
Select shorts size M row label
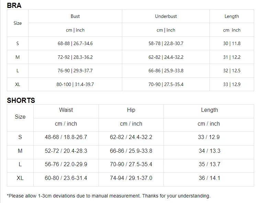pos(20,151)
